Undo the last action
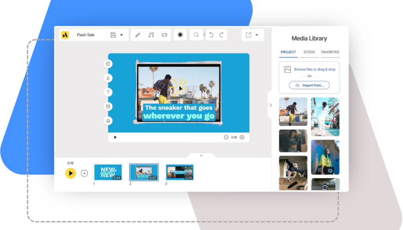 [x=211, y=35]
